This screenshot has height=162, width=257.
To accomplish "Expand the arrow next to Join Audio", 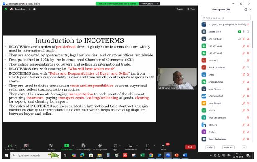I will tap(16, 145).
